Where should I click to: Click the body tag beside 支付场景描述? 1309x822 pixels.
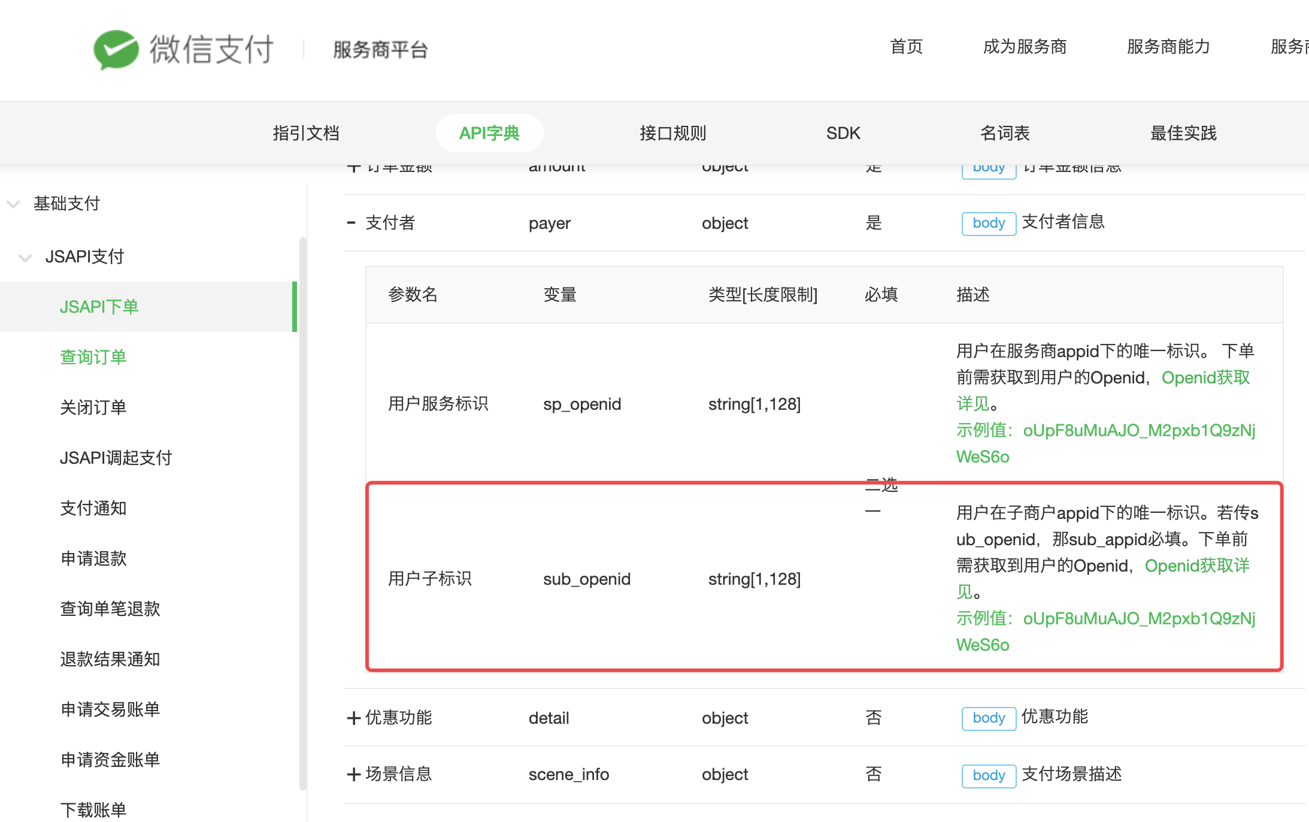click(989, 776)
